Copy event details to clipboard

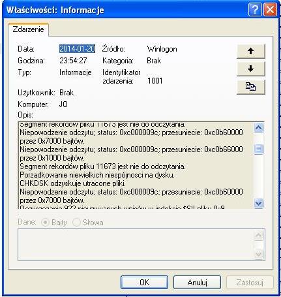point(251,87)
